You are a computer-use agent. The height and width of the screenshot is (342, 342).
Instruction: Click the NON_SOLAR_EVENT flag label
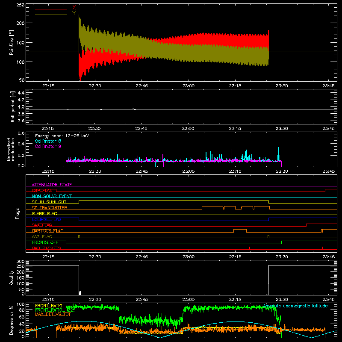pos(52,196)
